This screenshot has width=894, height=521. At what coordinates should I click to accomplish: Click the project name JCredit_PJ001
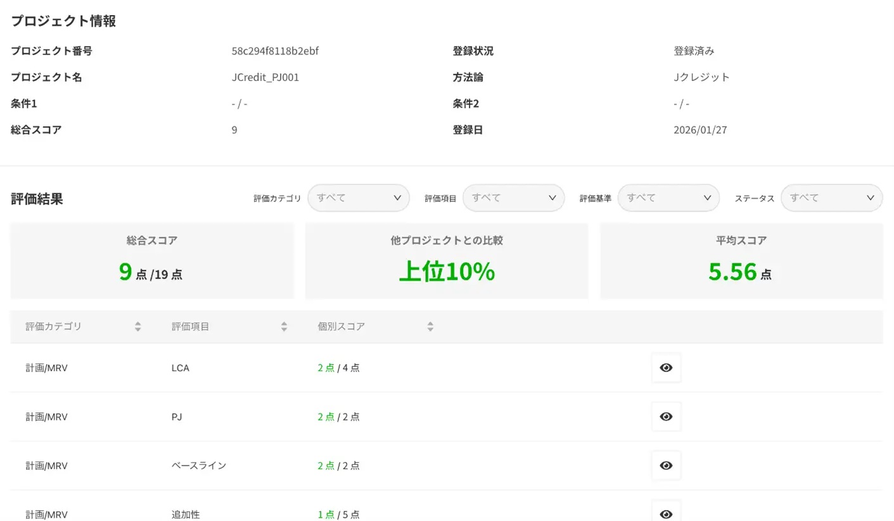coord(265,77)
